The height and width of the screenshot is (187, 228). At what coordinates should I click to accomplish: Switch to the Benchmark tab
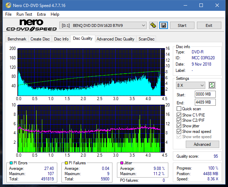[x=17, y=39]
